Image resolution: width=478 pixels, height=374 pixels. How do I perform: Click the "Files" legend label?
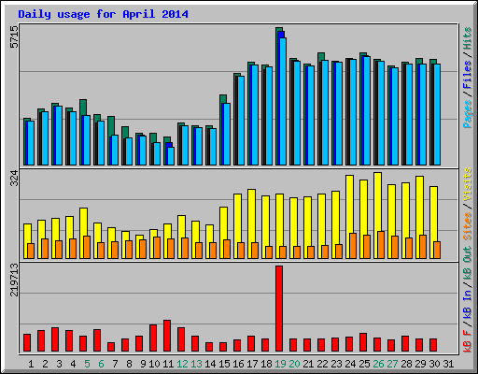tap(467, 75)
